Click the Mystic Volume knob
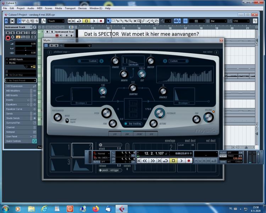The image size is (266, 213). (x=209, y=117)
